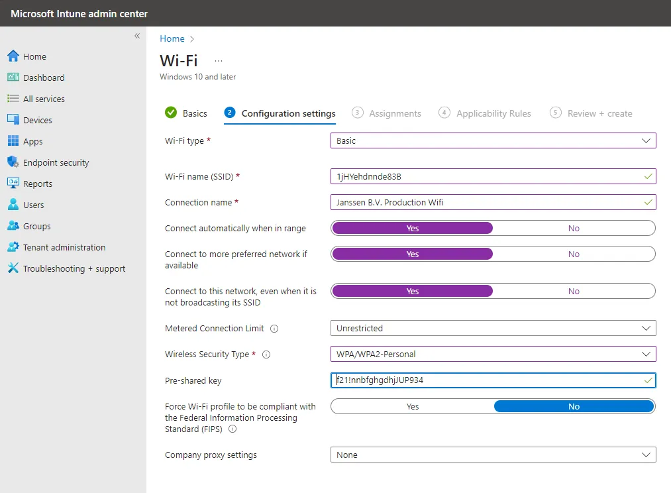Screen dimensions: 671x493
Task: Expand the Company proxy settings dropdown
Action: coord(493,455)
